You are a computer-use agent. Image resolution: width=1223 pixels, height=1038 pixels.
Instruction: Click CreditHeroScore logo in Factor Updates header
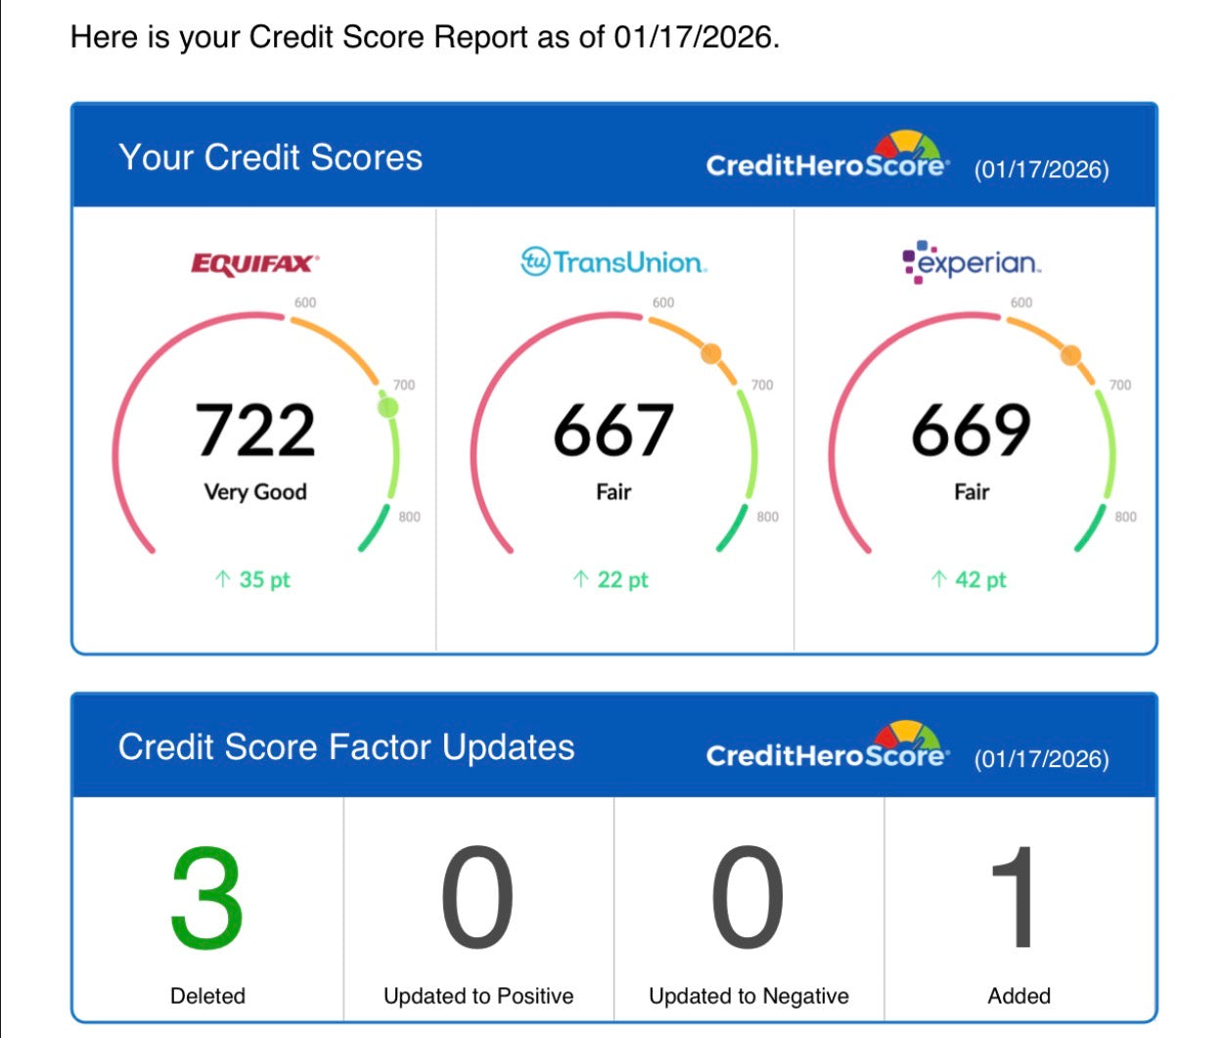(x=827, y=748)
